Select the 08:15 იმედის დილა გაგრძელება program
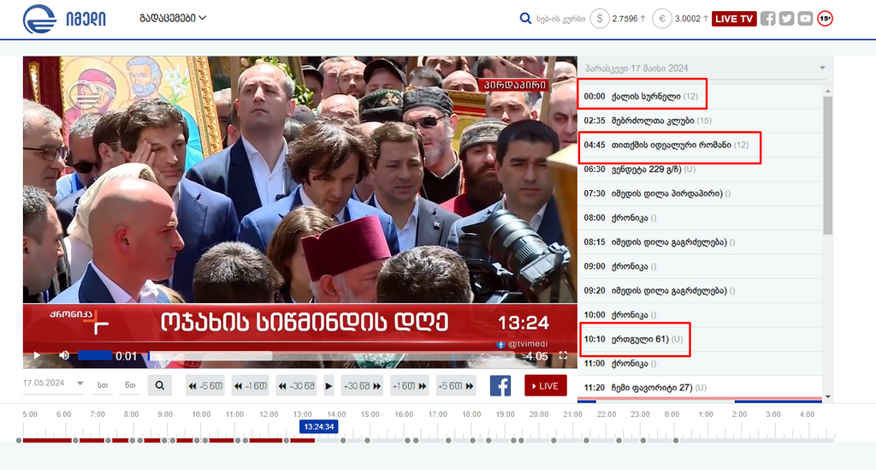The height and width of the screenshot is (470, 876). 700,242
